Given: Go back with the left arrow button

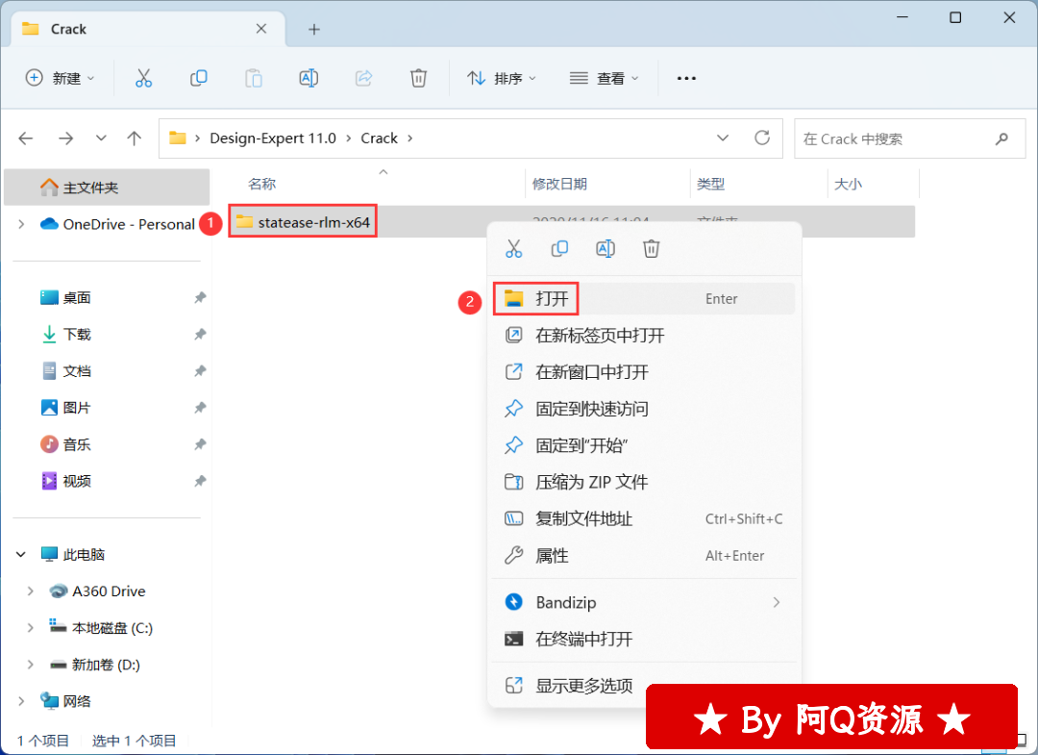Looking at the screenshot, I should pyautogui.click(x=26, y=138).
